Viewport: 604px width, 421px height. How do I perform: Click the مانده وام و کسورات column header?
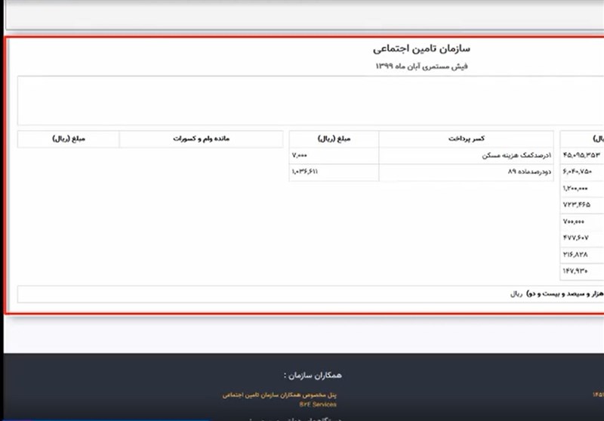pyautogui.click(x=203, y=139)
